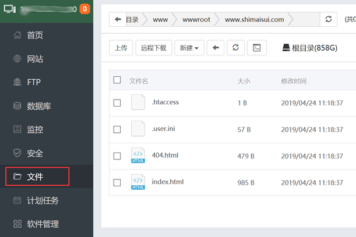Click the toolbar refresh button
The height and width of the screenshot is (237, 356).
[235, 48]
